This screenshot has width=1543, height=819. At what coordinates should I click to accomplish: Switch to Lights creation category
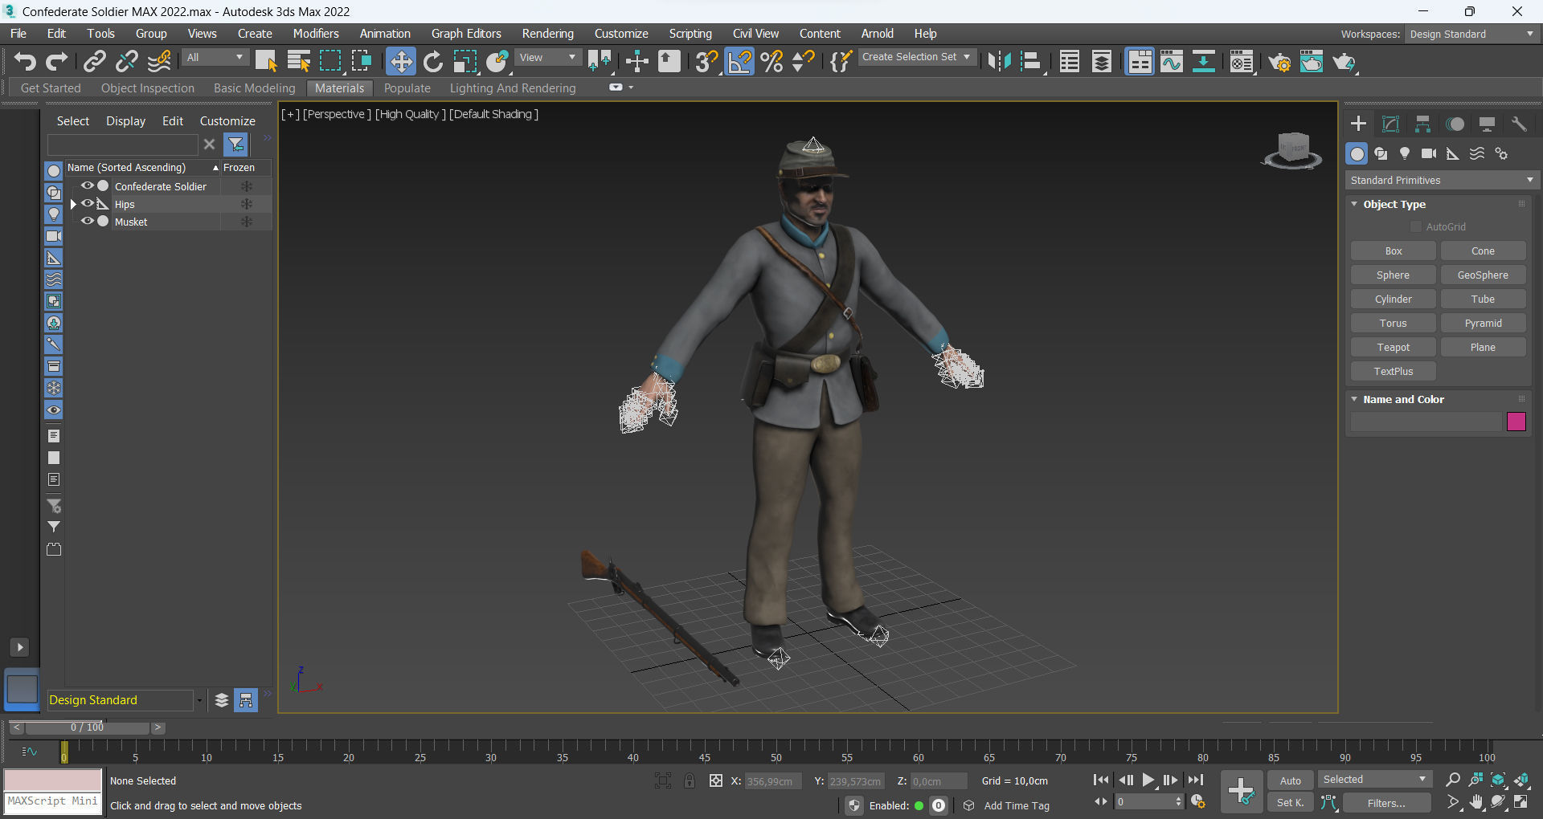[x=1405, y=153]
